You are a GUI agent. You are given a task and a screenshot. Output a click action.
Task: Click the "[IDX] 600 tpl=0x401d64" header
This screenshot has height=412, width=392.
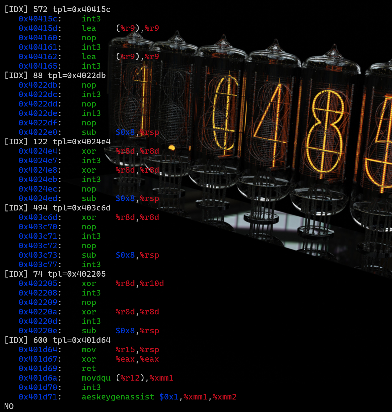(x=57, y=340)
